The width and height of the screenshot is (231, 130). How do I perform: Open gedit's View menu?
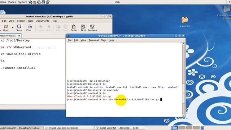(x=12, y=21)
